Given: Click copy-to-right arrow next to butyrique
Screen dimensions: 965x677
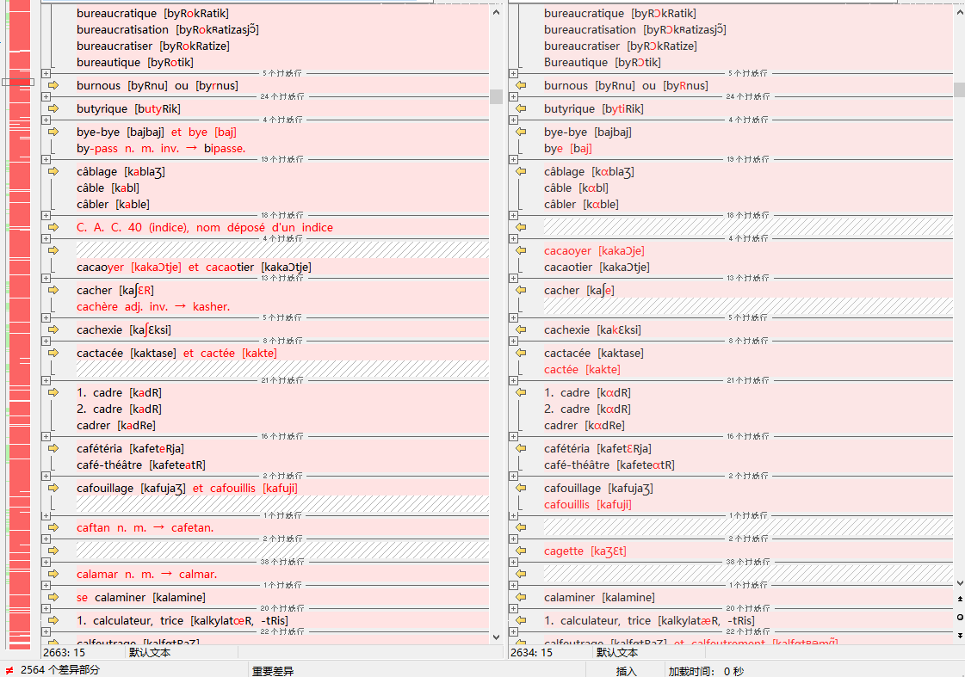Looking at the screenshot, I should pos(53,109).
